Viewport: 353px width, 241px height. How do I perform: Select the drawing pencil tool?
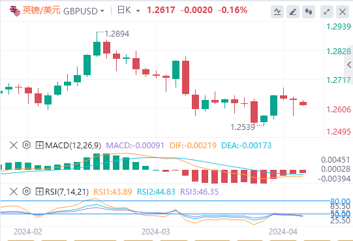pos(293,12)
